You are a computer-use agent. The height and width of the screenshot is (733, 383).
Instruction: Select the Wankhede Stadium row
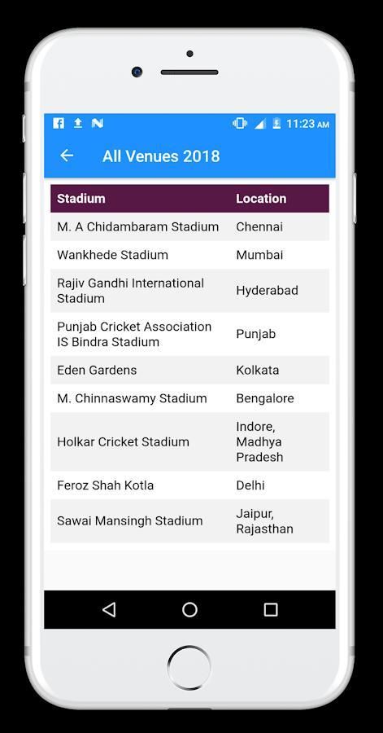[189, 255]
